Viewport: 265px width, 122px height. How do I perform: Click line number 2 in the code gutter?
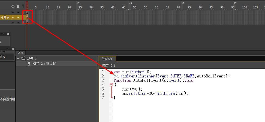click(x=103, y=76)
